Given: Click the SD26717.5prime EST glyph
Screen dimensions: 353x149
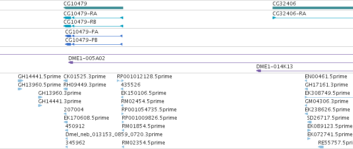Looking at the screenshot, I should point(309,122).
